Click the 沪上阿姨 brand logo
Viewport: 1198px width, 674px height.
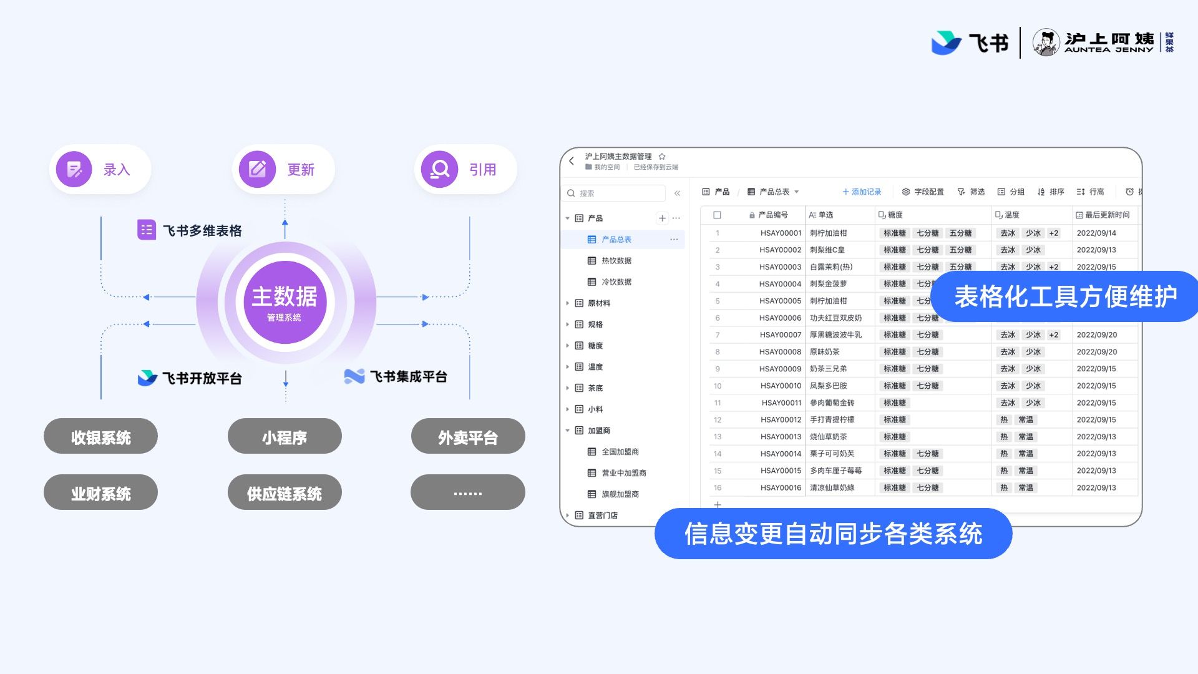pos(1103,42)
